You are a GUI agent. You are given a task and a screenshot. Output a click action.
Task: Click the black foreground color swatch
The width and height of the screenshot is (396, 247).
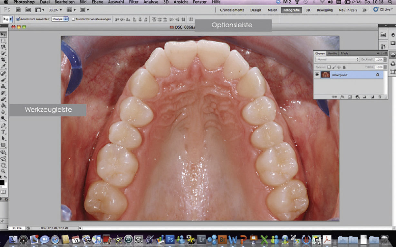(x=2, y=183)
